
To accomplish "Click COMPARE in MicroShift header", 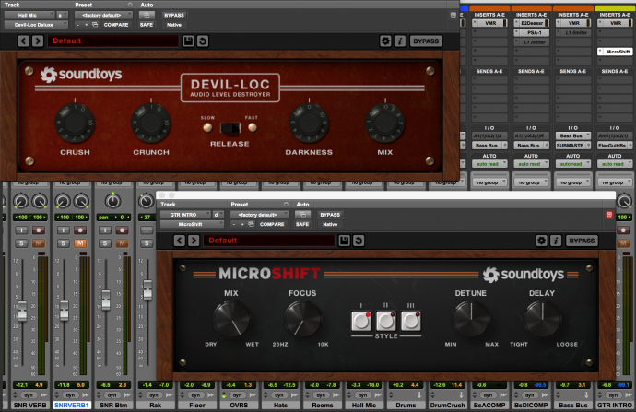I will 272,224.
